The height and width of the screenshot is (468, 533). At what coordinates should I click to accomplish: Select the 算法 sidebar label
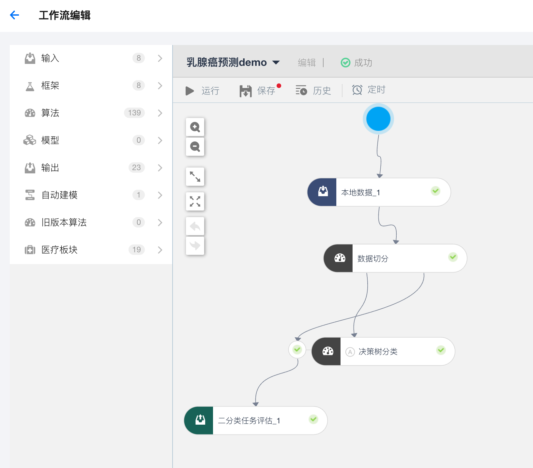[x=50, y=113]
